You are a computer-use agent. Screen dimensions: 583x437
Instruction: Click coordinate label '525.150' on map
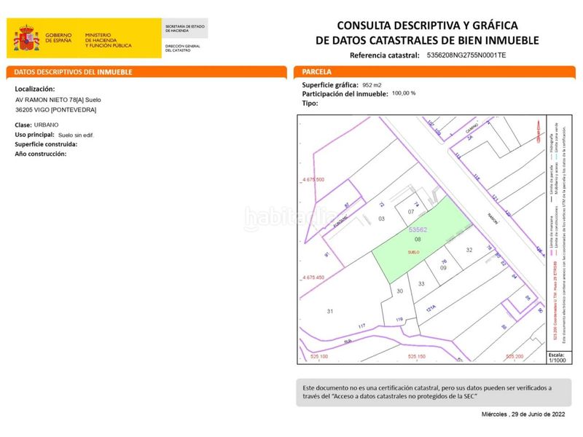coord(417,357)
